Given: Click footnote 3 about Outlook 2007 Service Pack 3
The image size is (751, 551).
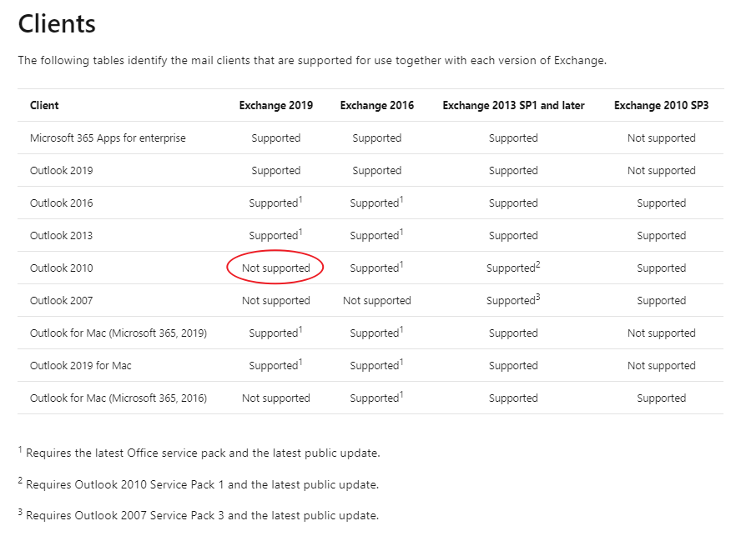Looking at the screenshot, I should point(200,514).
